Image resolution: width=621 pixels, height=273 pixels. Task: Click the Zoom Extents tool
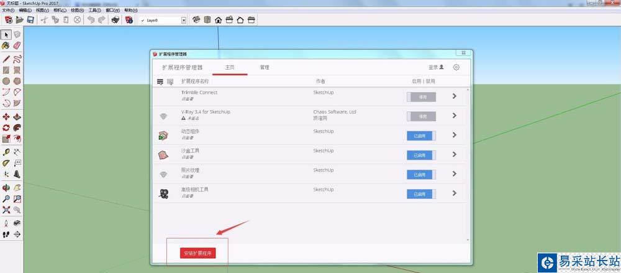pos(6,210)
